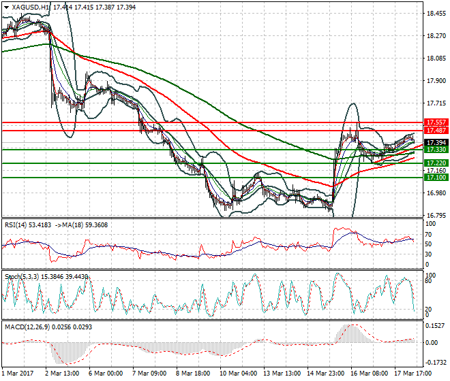Click the 17 Mar 17:00 time label
Viewport: 450px width, 381px height.
413,374
